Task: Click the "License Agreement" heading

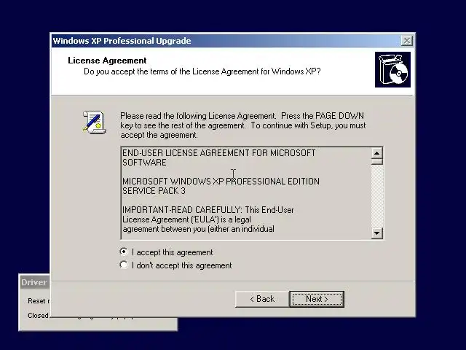Action: pos(107,61)
